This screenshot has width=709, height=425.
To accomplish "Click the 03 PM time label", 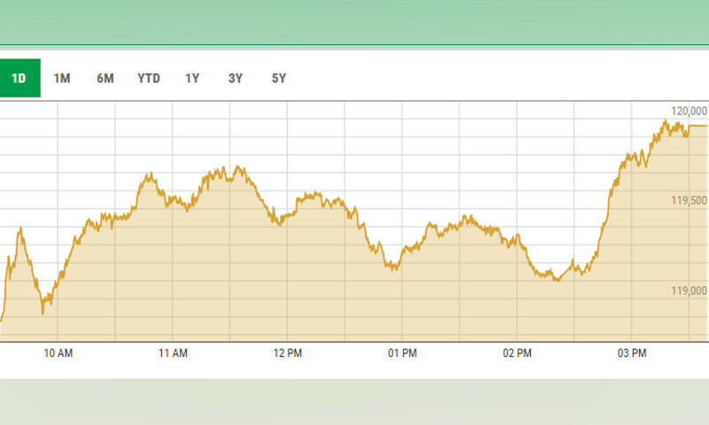I will [x=632, y=354].
